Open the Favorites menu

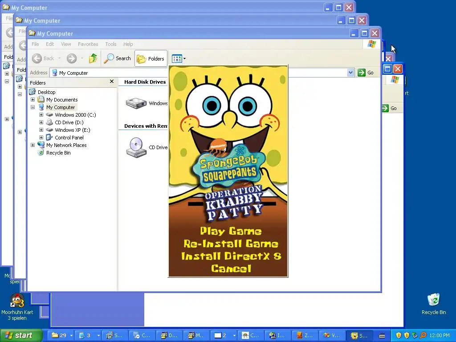tap(88, 44)
